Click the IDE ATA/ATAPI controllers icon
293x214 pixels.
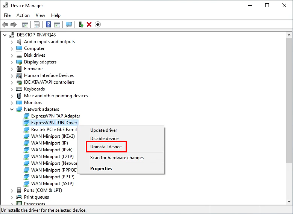coord(19,82)
